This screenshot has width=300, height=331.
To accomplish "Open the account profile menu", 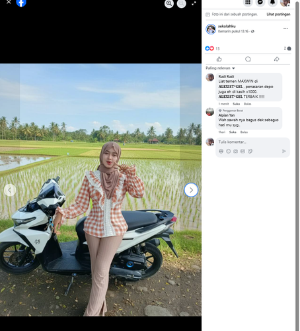I will 285,3.
